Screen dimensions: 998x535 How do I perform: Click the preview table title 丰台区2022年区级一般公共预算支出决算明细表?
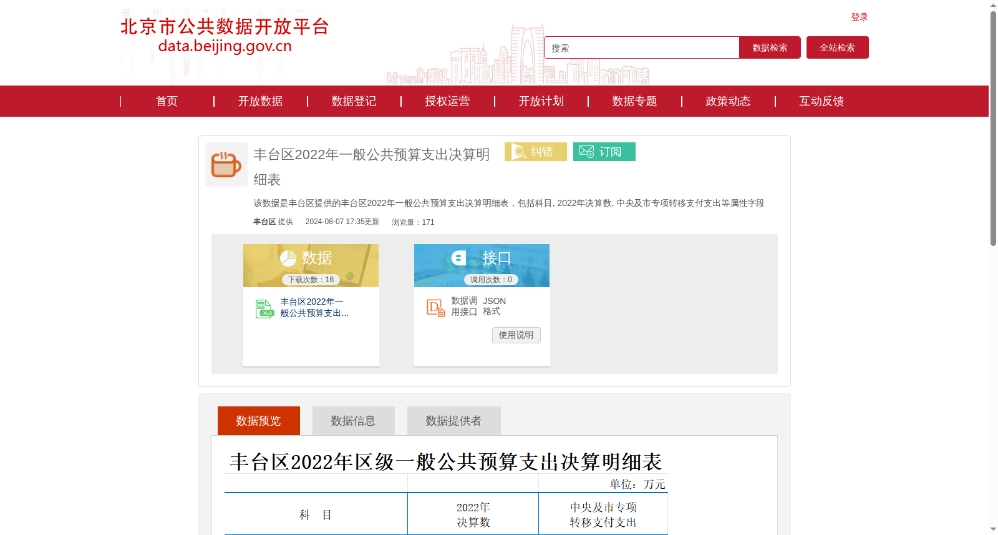pyautogui.click(x=445, y=462)
